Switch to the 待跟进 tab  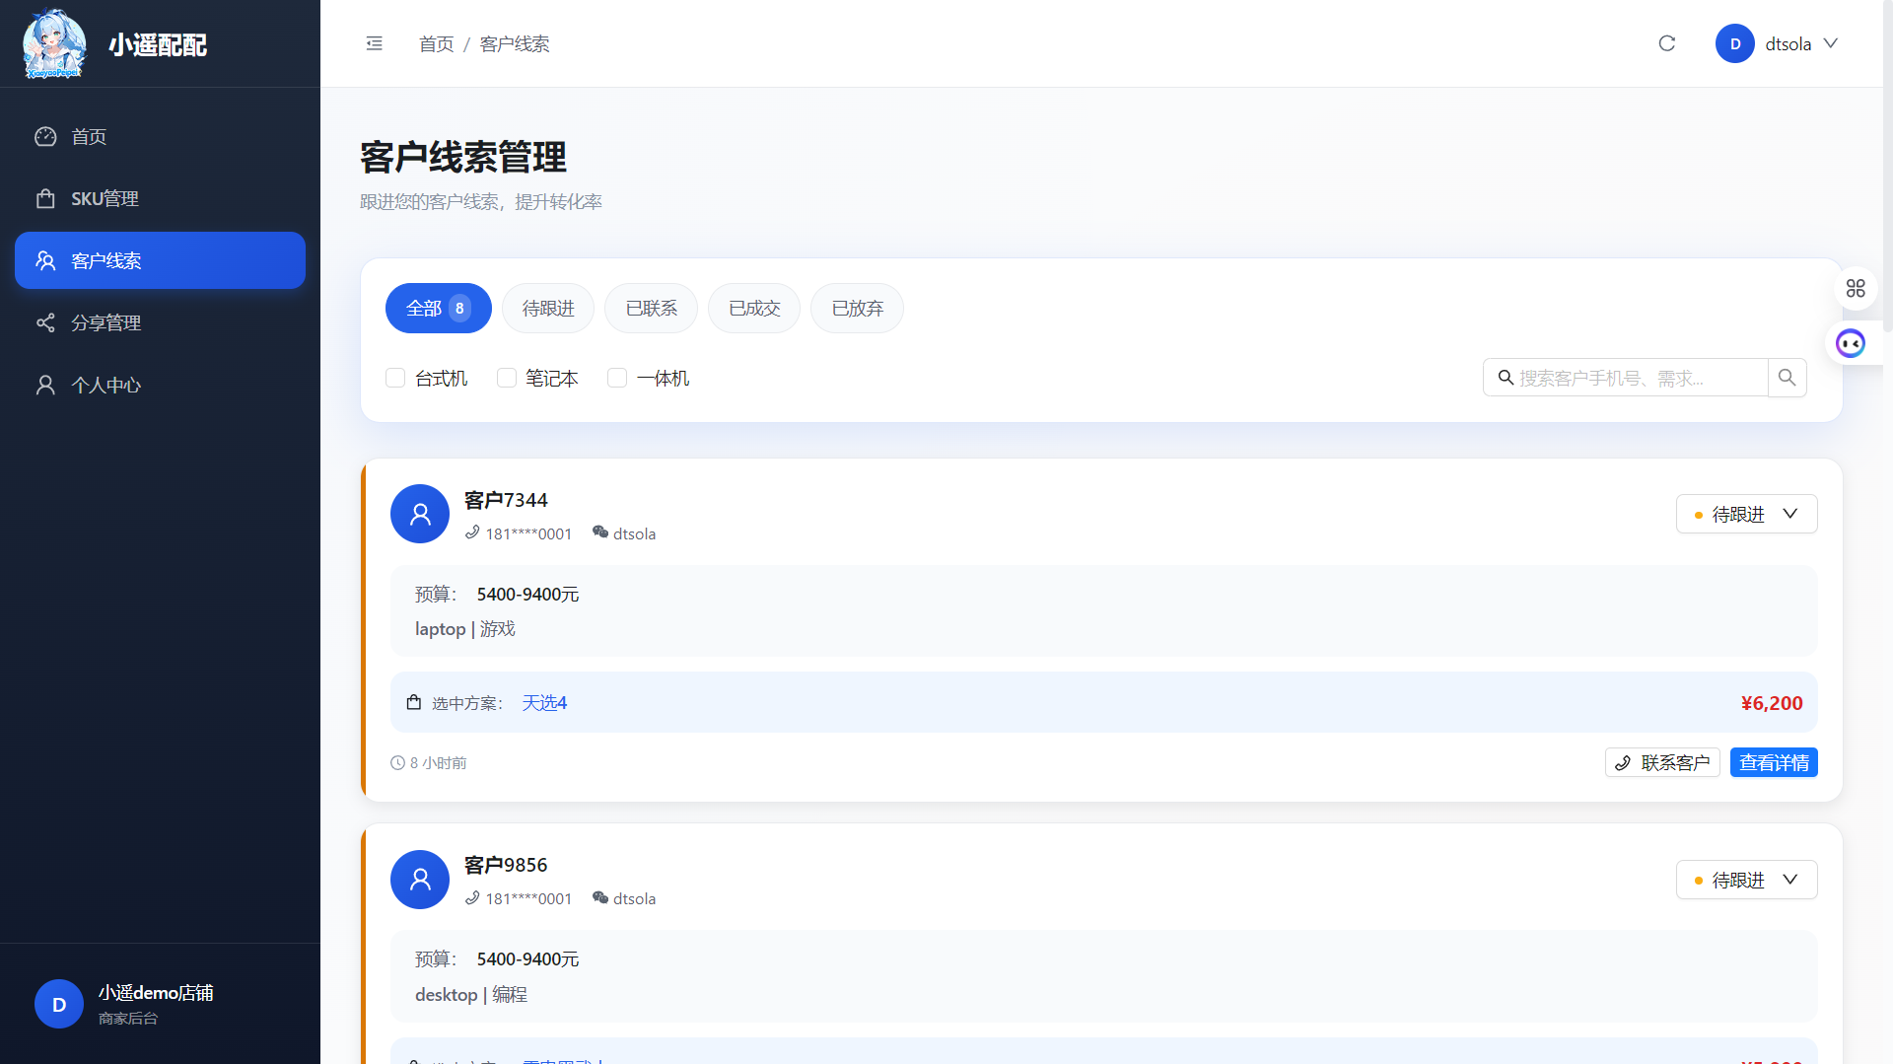pyautogui.click(x=548, y=309)
